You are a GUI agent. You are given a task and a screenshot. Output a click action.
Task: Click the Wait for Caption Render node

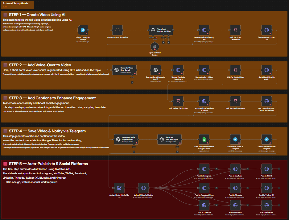[x=235, y=101]
